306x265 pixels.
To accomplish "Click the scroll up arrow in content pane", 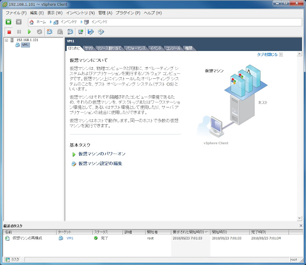I will [x=299, y=54].
